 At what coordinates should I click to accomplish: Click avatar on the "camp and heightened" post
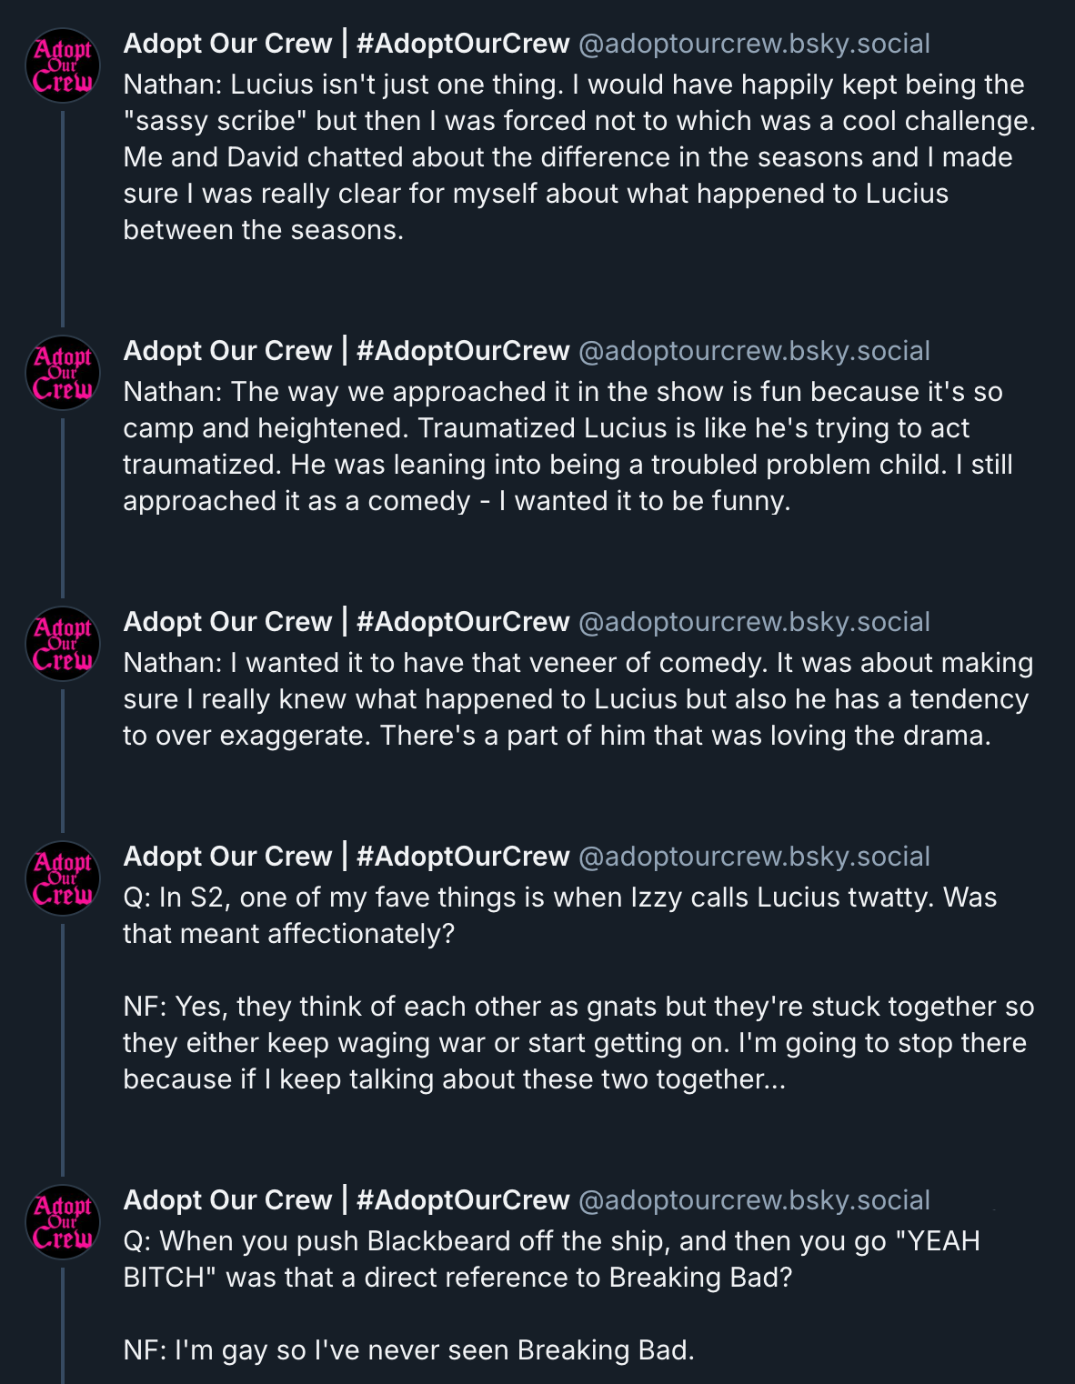point(62,373)
